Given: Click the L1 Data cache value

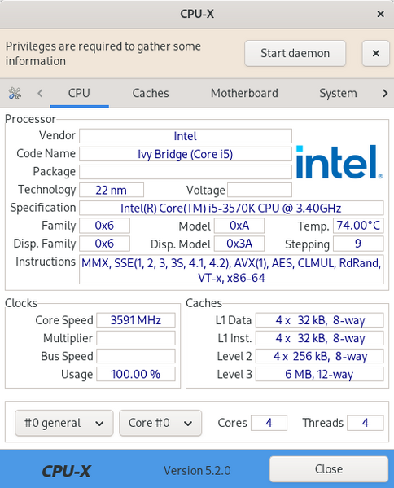Looking at the screenshot, I should coord(320,320).
